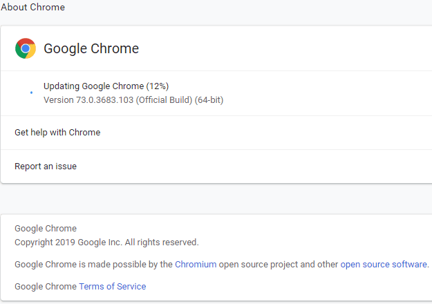This screenshot has width=432, height=304.
Task: Click the 12% update progress value
Action: point(158,86)
